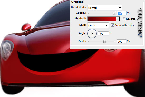145x97 pixels.
Task: Uncheck Align with Layer checkbox
Action: click(x=113, y=25)
